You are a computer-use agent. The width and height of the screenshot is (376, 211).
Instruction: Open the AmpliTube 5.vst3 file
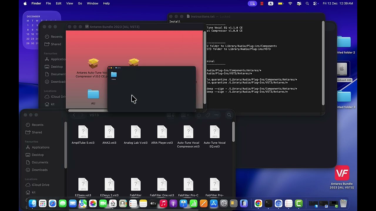(x=83, y=135)
